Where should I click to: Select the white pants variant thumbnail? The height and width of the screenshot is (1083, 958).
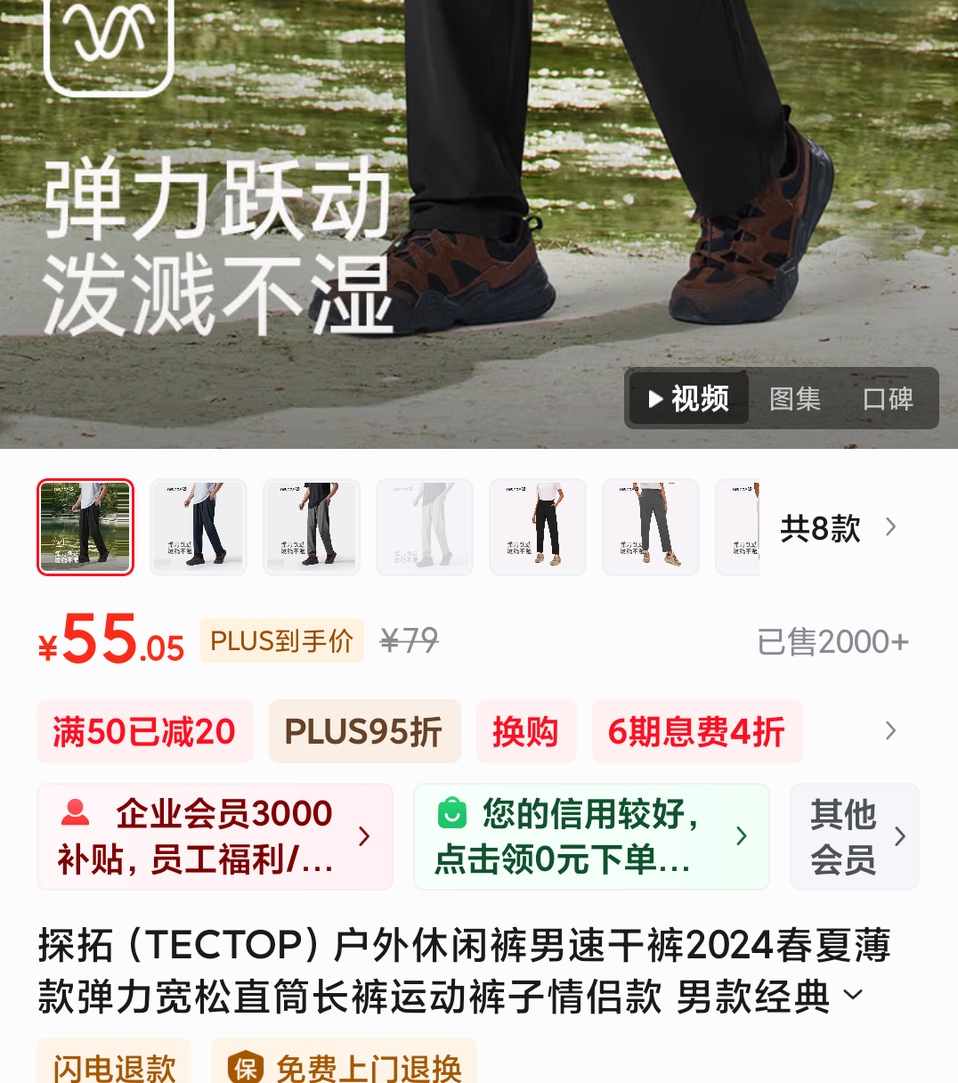425,527
